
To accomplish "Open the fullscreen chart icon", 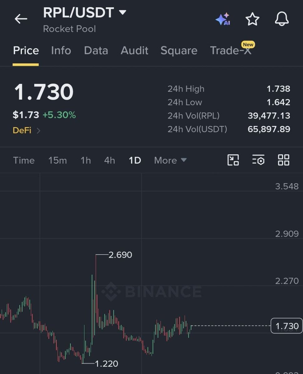I will click(233, 160).
